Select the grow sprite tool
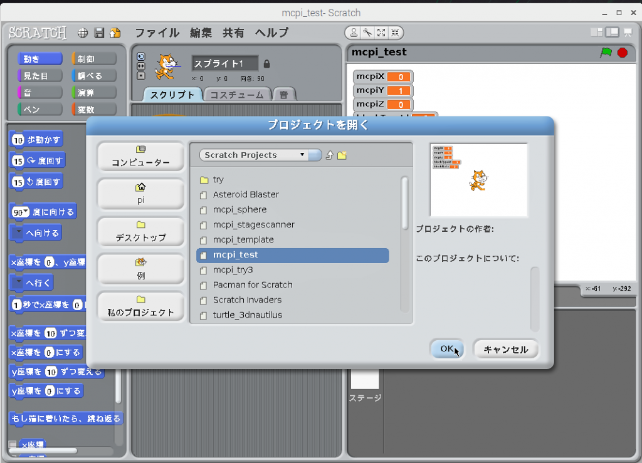This screenshot has height=463, width=642. tap(381, 33)
